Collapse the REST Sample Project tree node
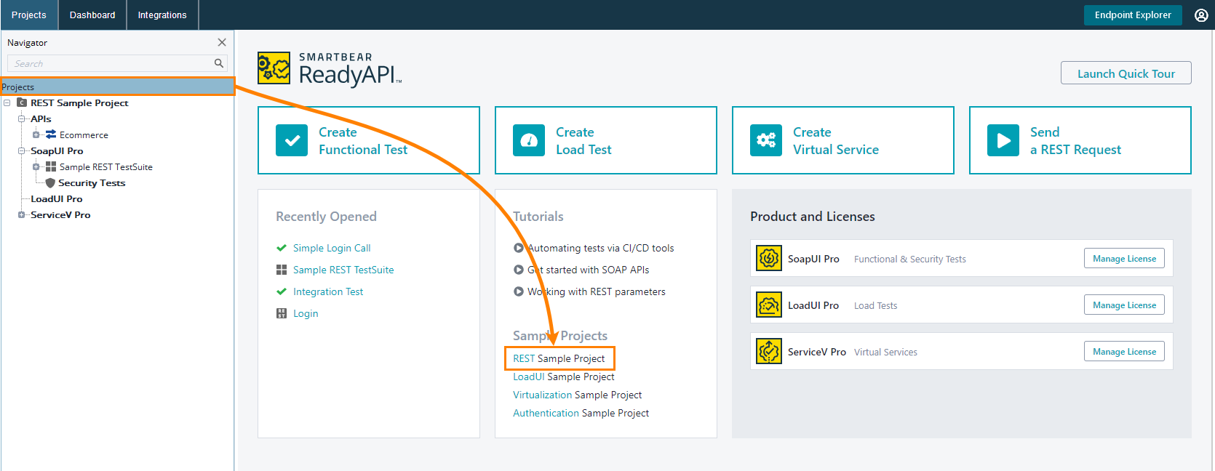Viewport: 1215px width, 471px height. (7, 102)
